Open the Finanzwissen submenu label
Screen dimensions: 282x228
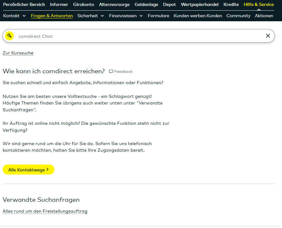pyautogui.click(x=123, y=16)
